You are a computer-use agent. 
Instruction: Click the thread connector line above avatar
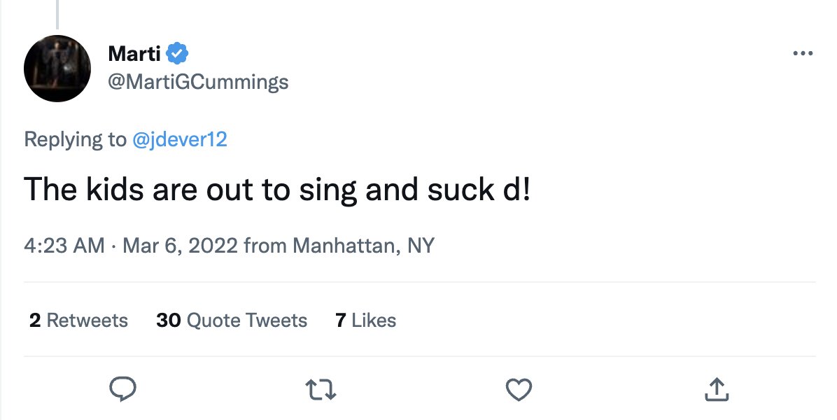point(57,15)
